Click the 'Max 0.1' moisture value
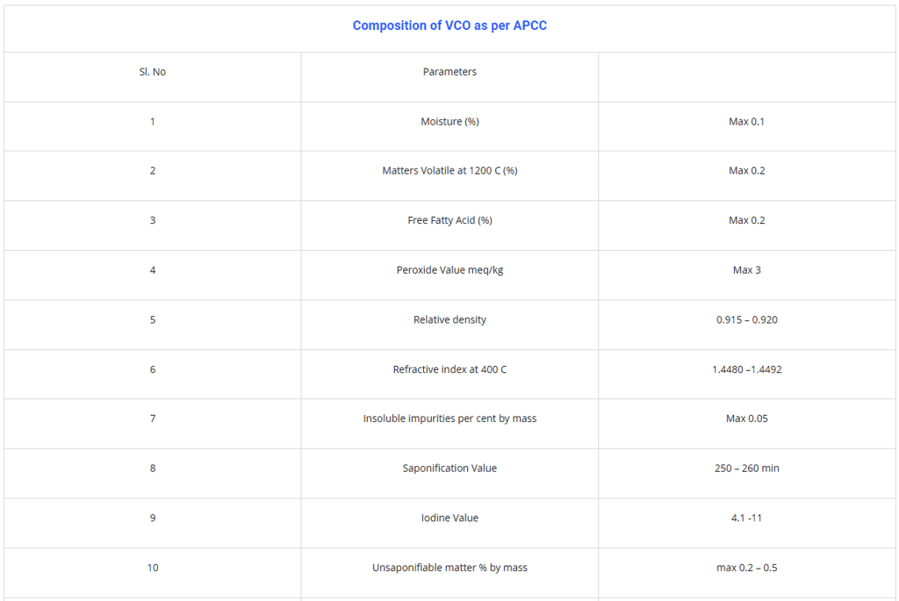This screenshot has height=601, width=899. [x=746, y=122]
